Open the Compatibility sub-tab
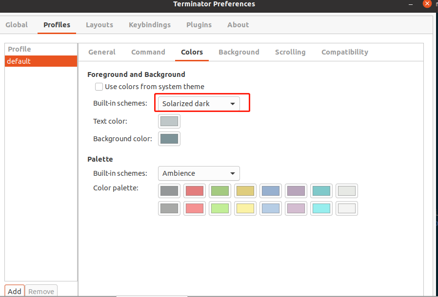The image size is (438, 297). (x=345, y=52)
